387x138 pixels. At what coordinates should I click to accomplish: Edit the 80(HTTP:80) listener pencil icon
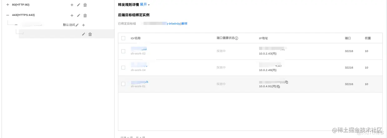(x=78, y=5)
